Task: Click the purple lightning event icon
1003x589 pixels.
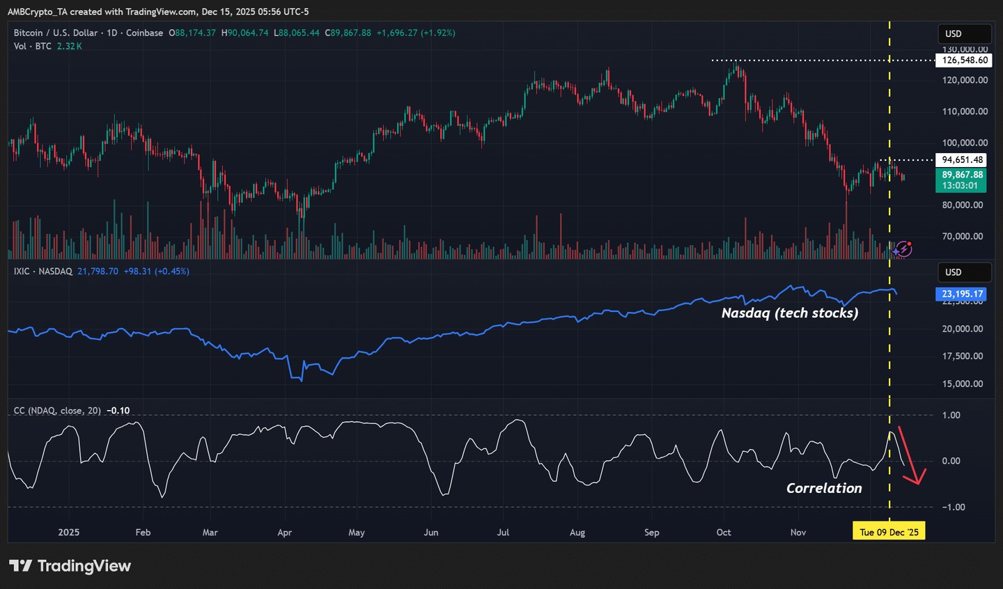Action: (903, 249)
